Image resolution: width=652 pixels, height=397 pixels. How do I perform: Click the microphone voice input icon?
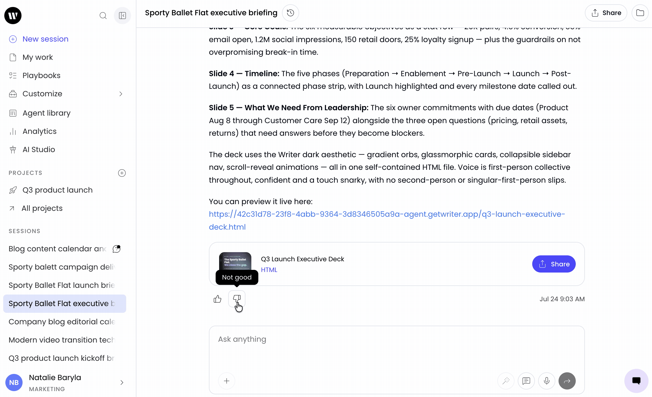(547, 381)
